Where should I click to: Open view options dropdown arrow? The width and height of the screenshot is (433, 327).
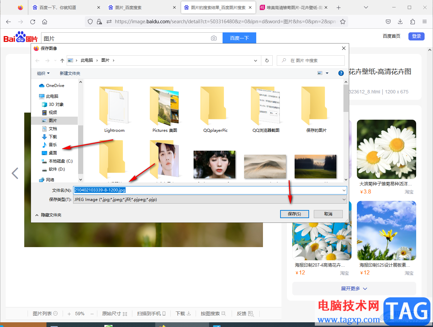(327, 73)
